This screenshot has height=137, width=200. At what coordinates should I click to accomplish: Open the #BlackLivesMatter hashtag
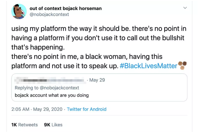(x=148, y=65)
